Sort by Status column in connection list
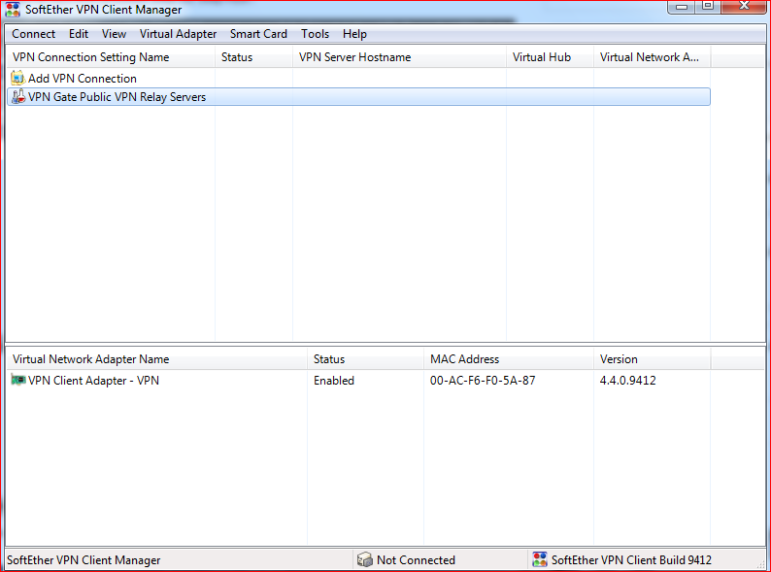The width and height of the screenshot is (771, 572). click(x=253, y=57)
